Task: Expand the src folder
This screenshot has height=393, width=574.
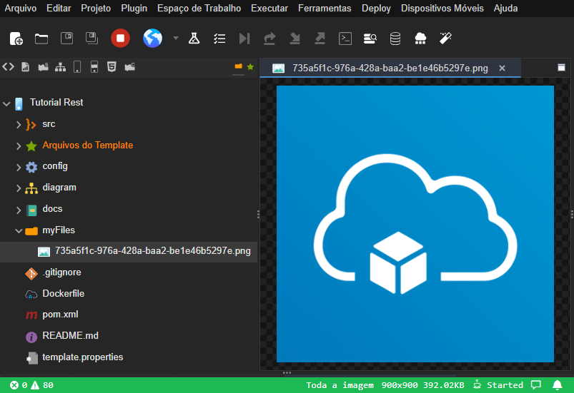Action: tap(19, 125)
